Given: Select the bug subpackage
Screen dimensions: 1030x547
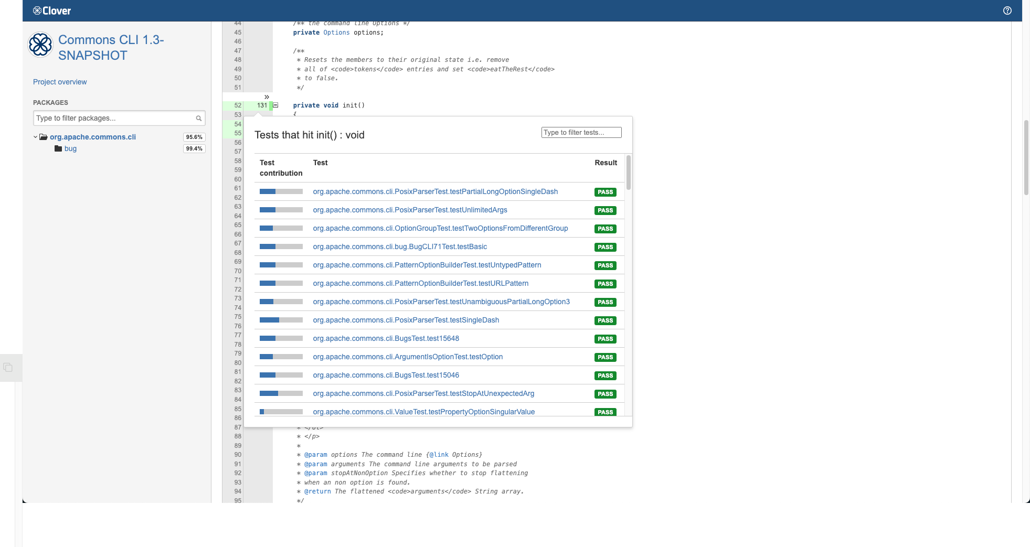Looking at the screenshot, I should (x=70, y=149).
